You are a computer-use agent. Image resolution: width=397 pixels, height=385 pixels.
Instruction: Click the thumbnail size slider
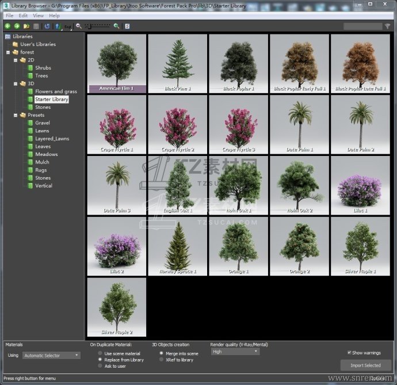pos(98,26)
